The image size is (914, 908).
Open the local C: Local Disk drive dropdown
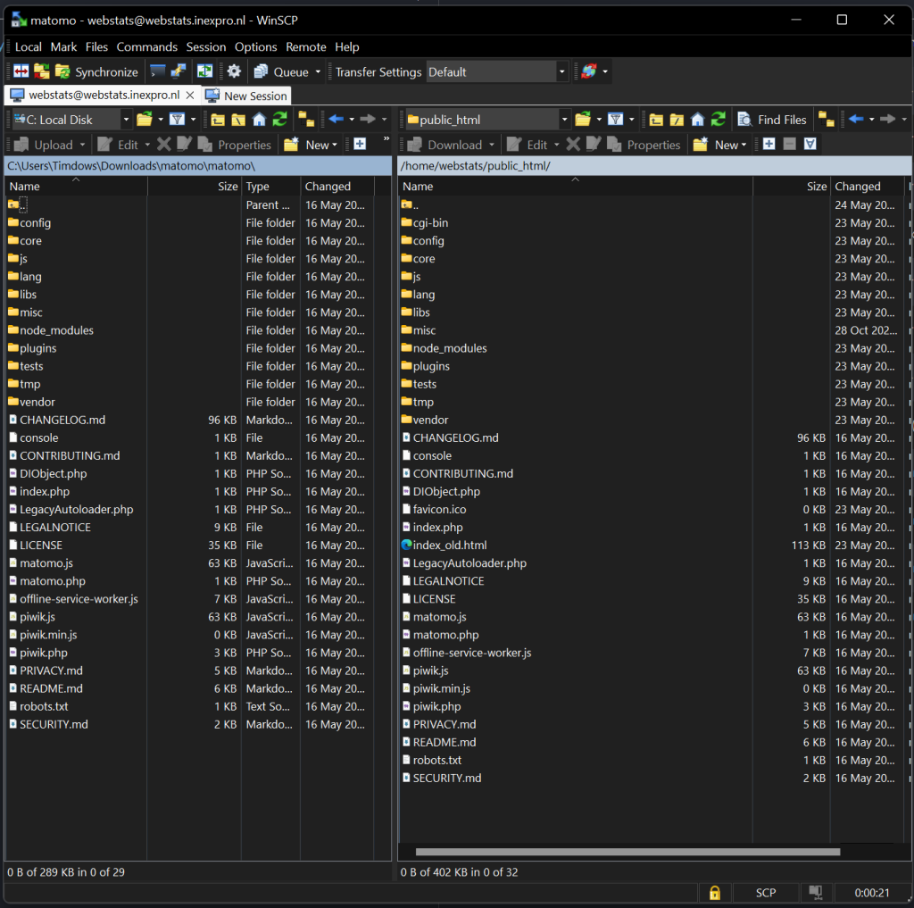(x=71, y=120)
